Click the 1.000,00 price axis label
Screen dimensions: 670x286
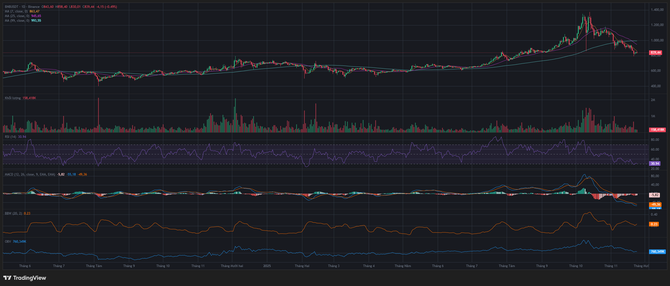pos(657,40)
